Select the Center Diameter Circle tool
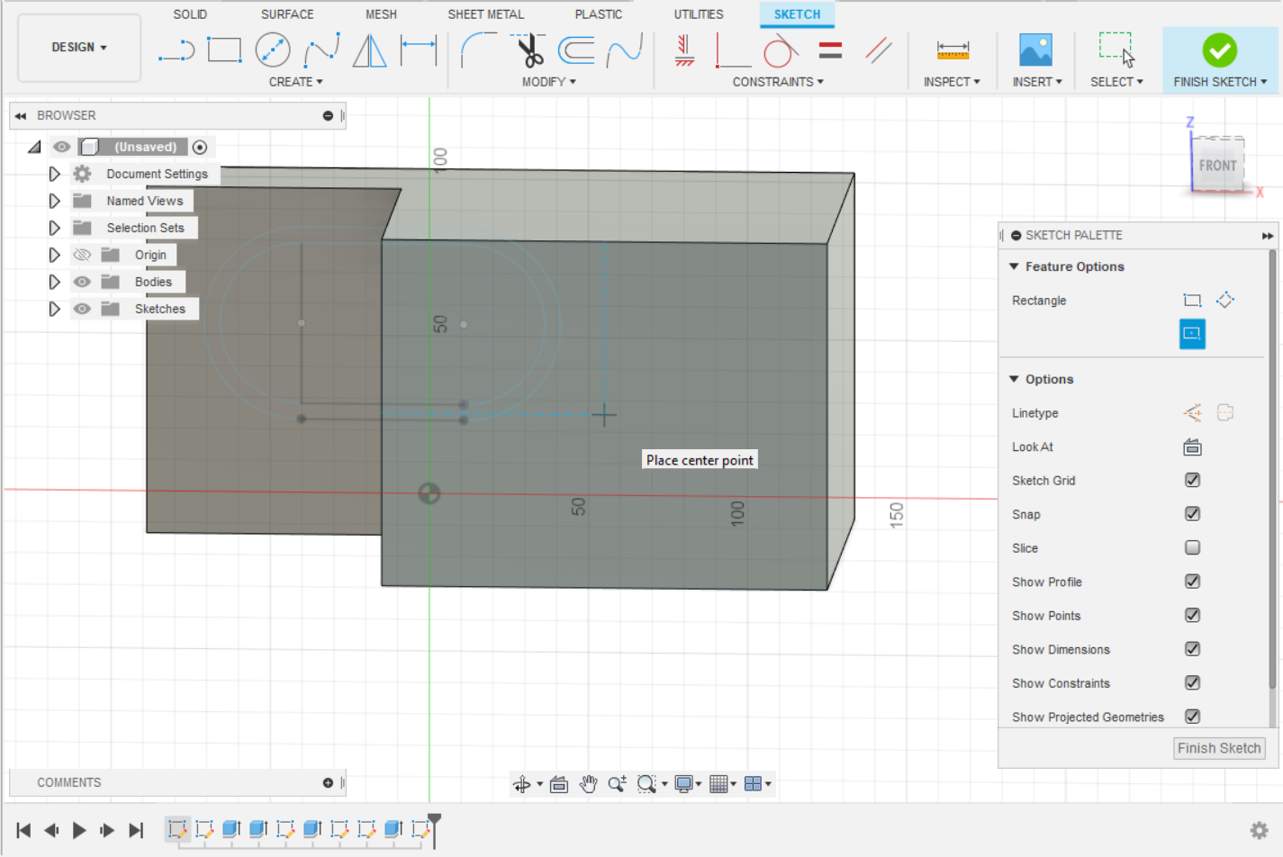Screen dimensions: 1283x857 click(x=272, y=50)
